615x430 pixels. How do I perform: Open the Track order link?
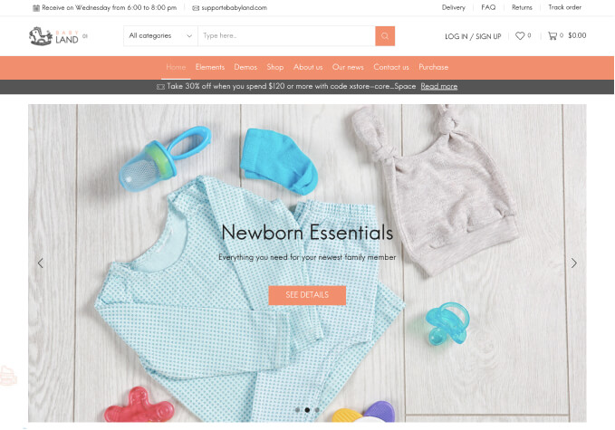click(564, 7)
